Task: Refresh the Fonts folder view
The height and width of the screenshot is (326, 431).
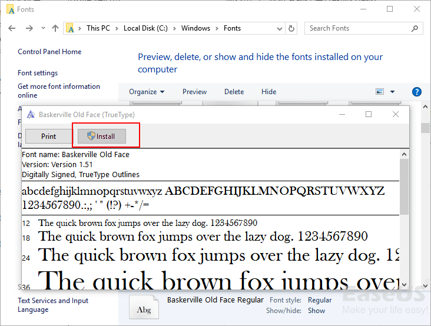Action: [x=291, y=28]
